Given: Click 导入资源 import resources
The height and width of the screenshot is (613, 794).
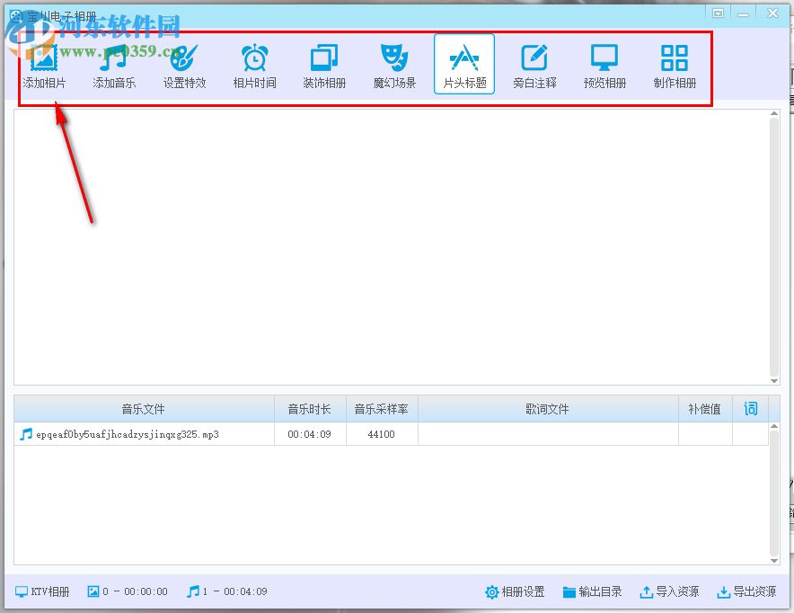Looking at the screenshot, I should [x=669, y=591].
